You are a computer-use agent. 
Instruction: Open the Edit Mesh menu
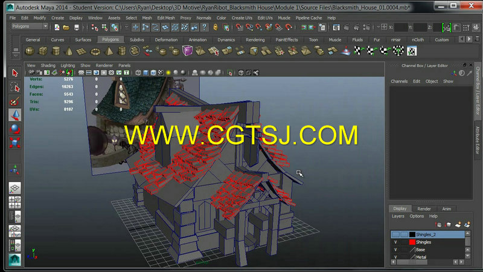pos(166,18)
